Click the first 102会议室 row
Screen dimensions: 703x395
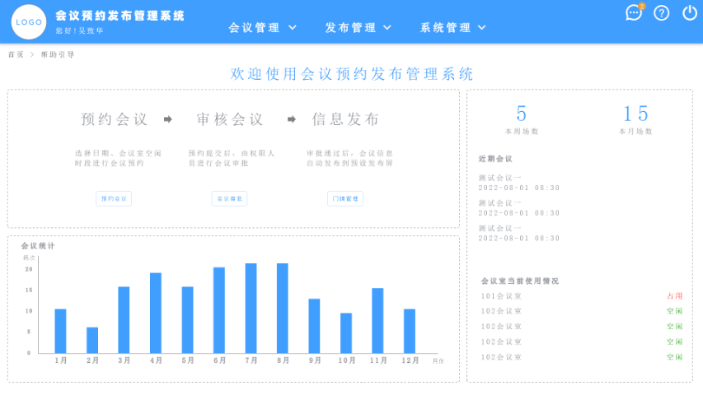[582, 311]
